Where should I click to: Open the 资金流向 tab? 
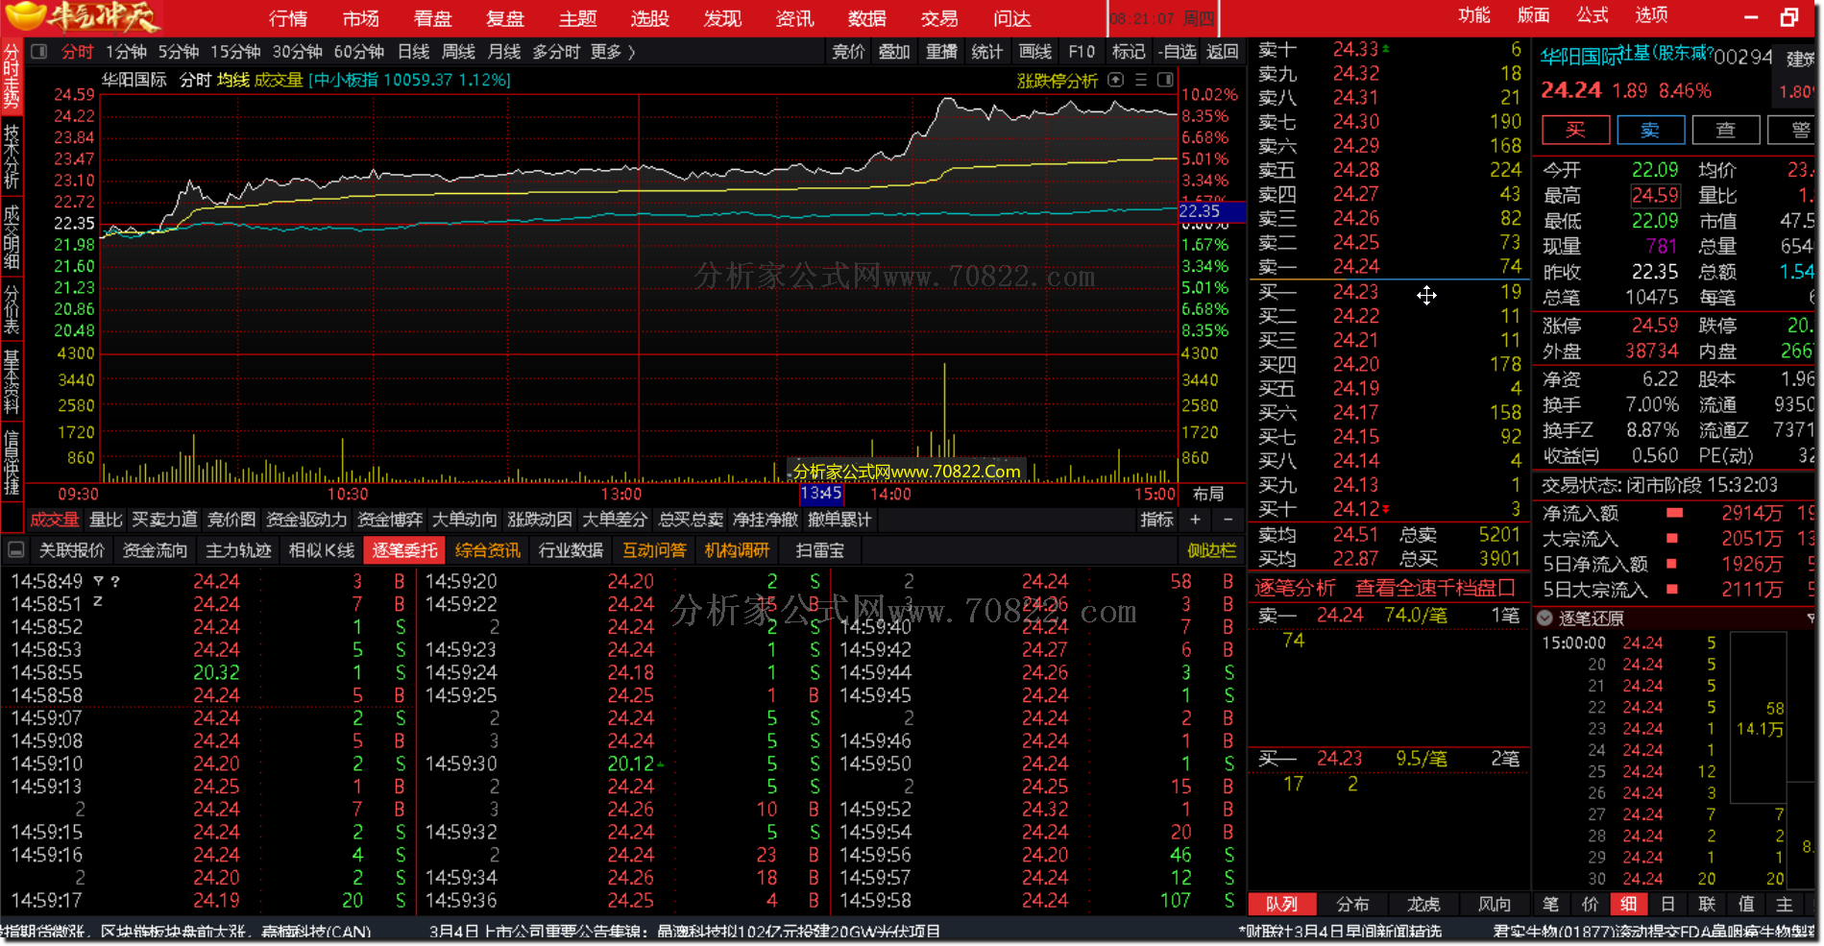[x=155, y=550]
